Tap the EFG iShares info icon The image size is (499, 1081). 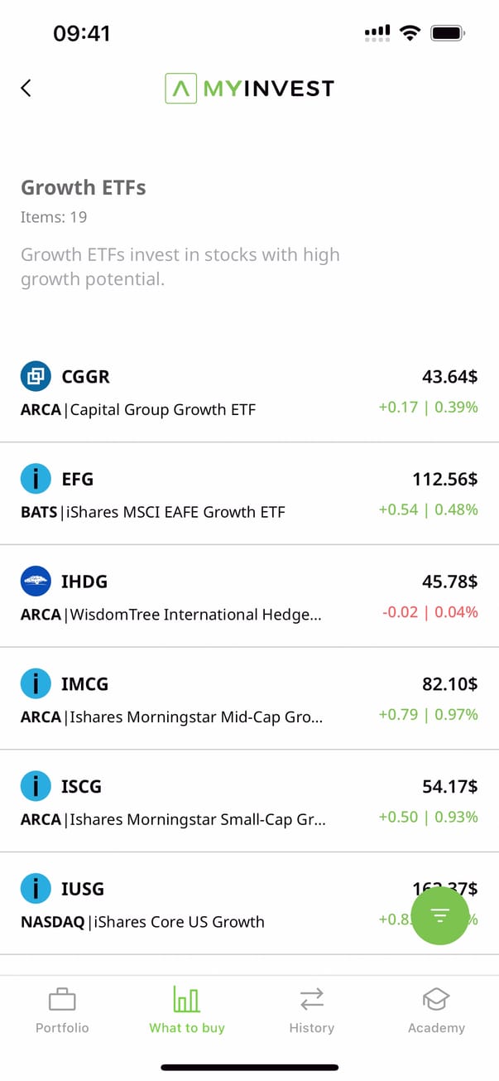tap(36, 479)
